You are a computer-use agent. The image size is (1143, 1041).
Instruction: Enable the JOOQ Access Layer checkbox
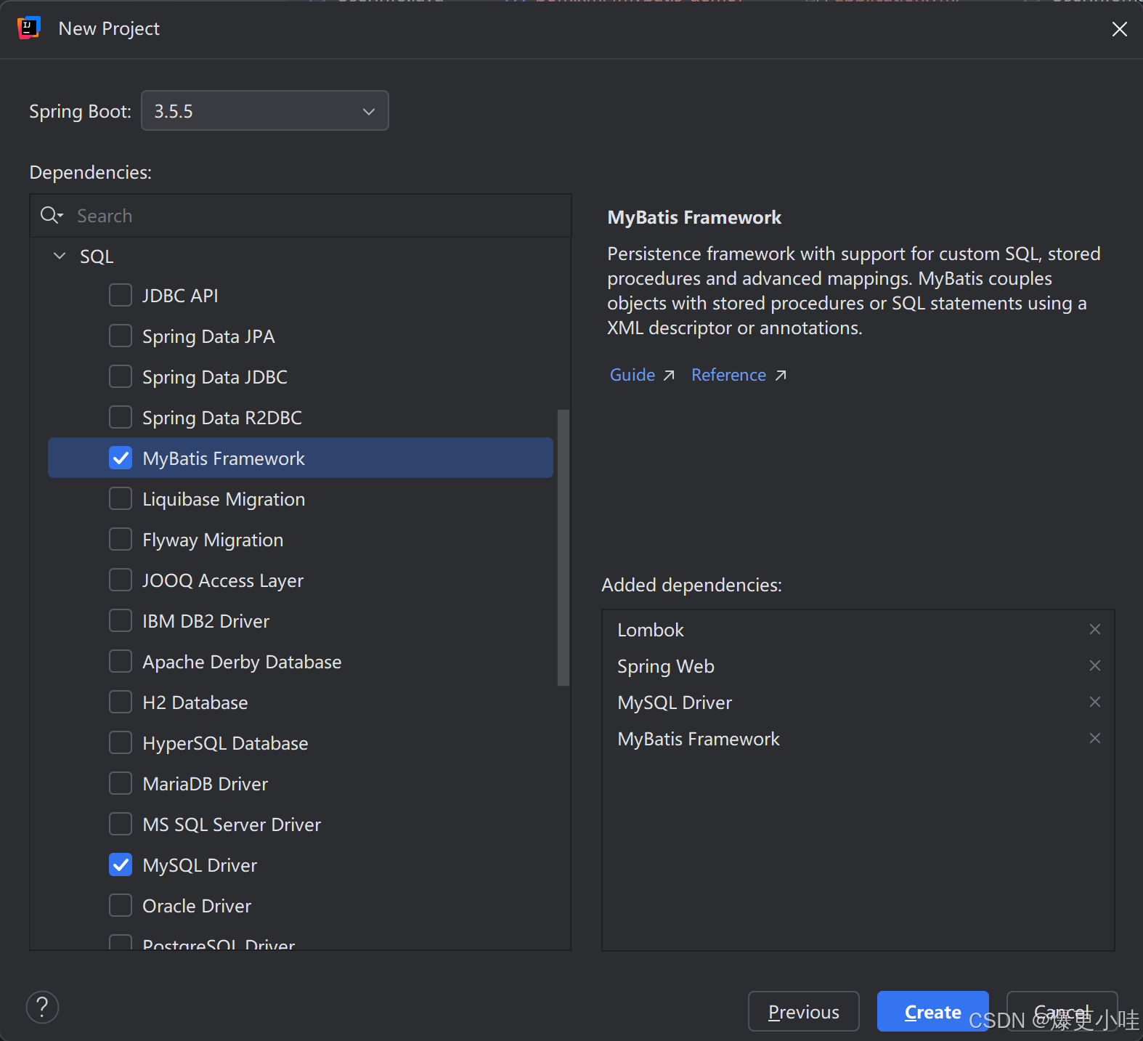pyautogui.click(x=121, y=580)
